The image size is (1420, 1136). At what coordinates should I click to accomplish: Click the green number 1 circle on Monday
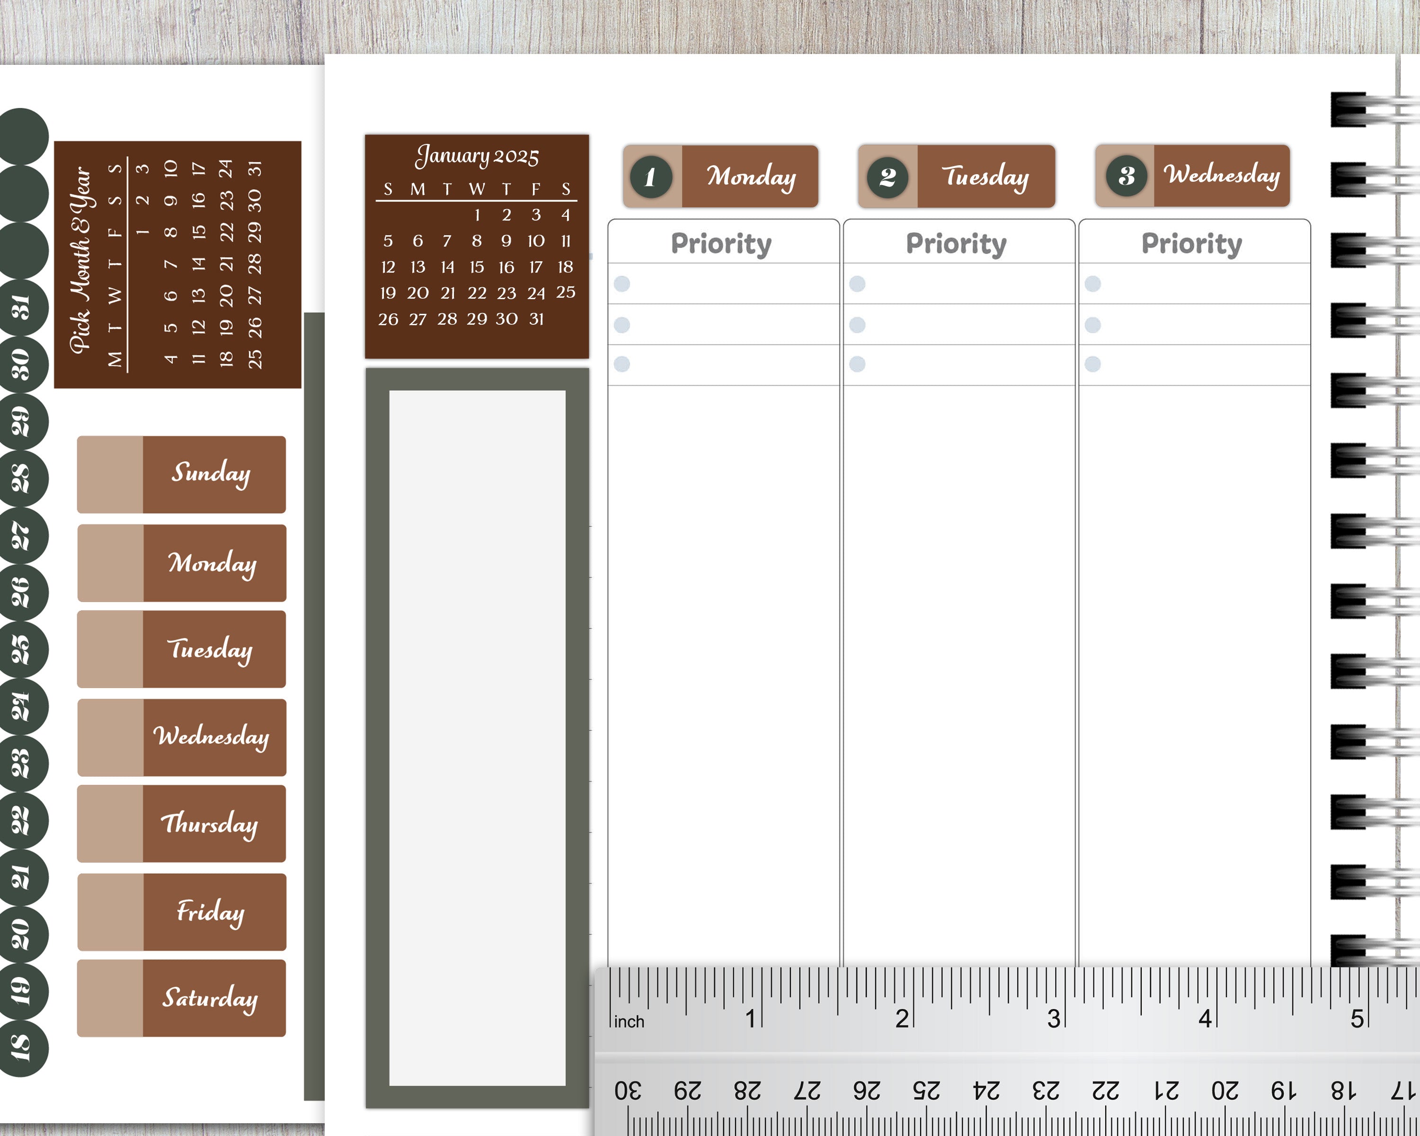point(651,177)
